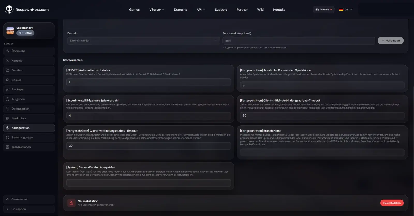Open the Games page
Image resolution: width=414 pixels, height=216 pixels.
pyautogui.click(x=134, y=10)
